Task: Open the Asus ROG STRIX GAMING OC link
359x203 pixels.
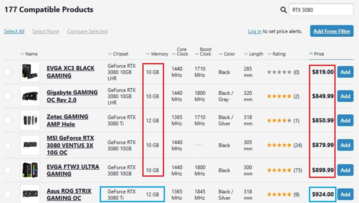Action: [x=69, y=194]
